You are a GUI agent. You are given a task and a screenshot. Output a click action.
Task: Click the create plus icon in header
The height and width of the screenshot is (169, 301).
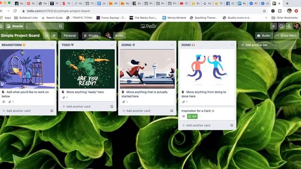274,26
